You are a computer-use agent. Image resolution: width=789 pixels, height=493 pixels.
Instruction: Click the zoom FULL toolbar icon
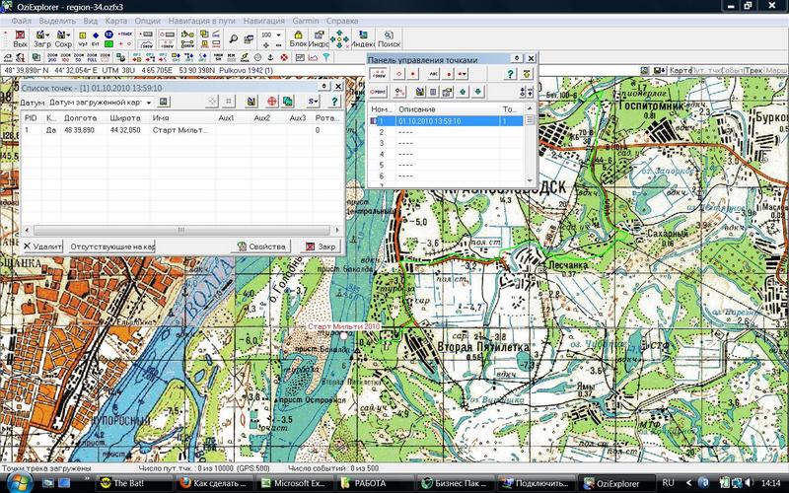point(93,57)
